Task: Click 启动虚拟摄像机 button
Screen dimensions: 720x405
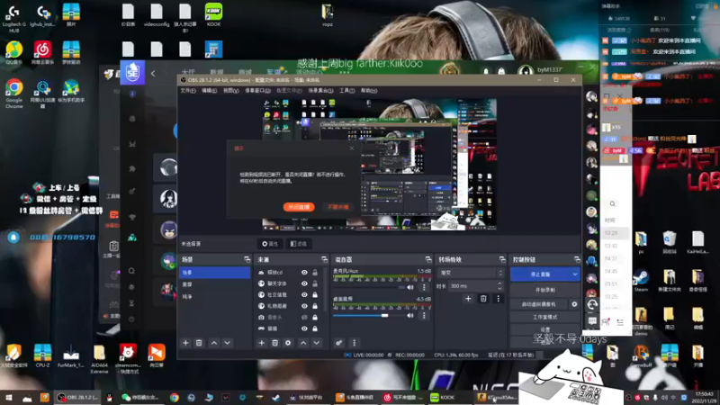Action: (539, 304)
